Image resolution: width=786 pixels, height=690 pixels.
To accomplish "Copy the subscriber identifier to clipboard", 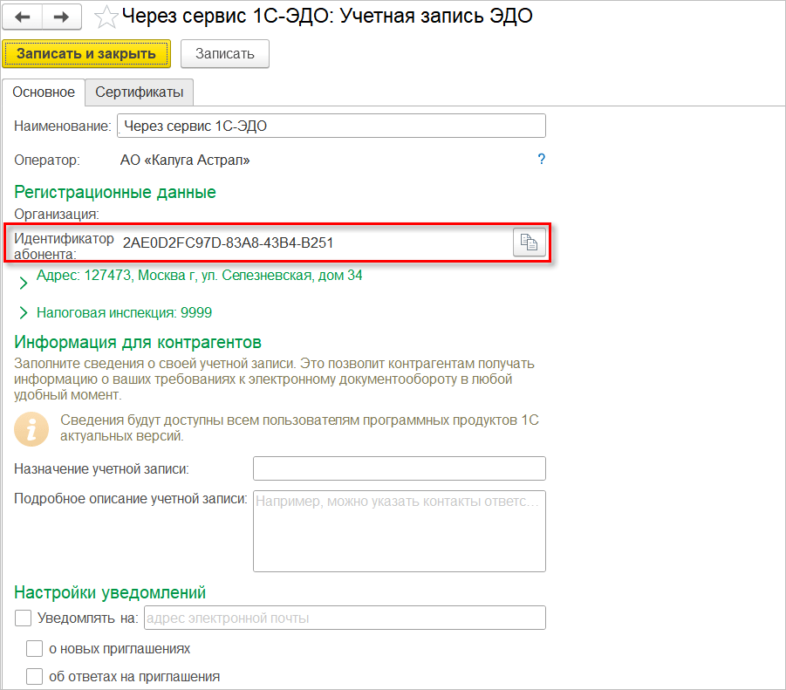I will [529, 243].
